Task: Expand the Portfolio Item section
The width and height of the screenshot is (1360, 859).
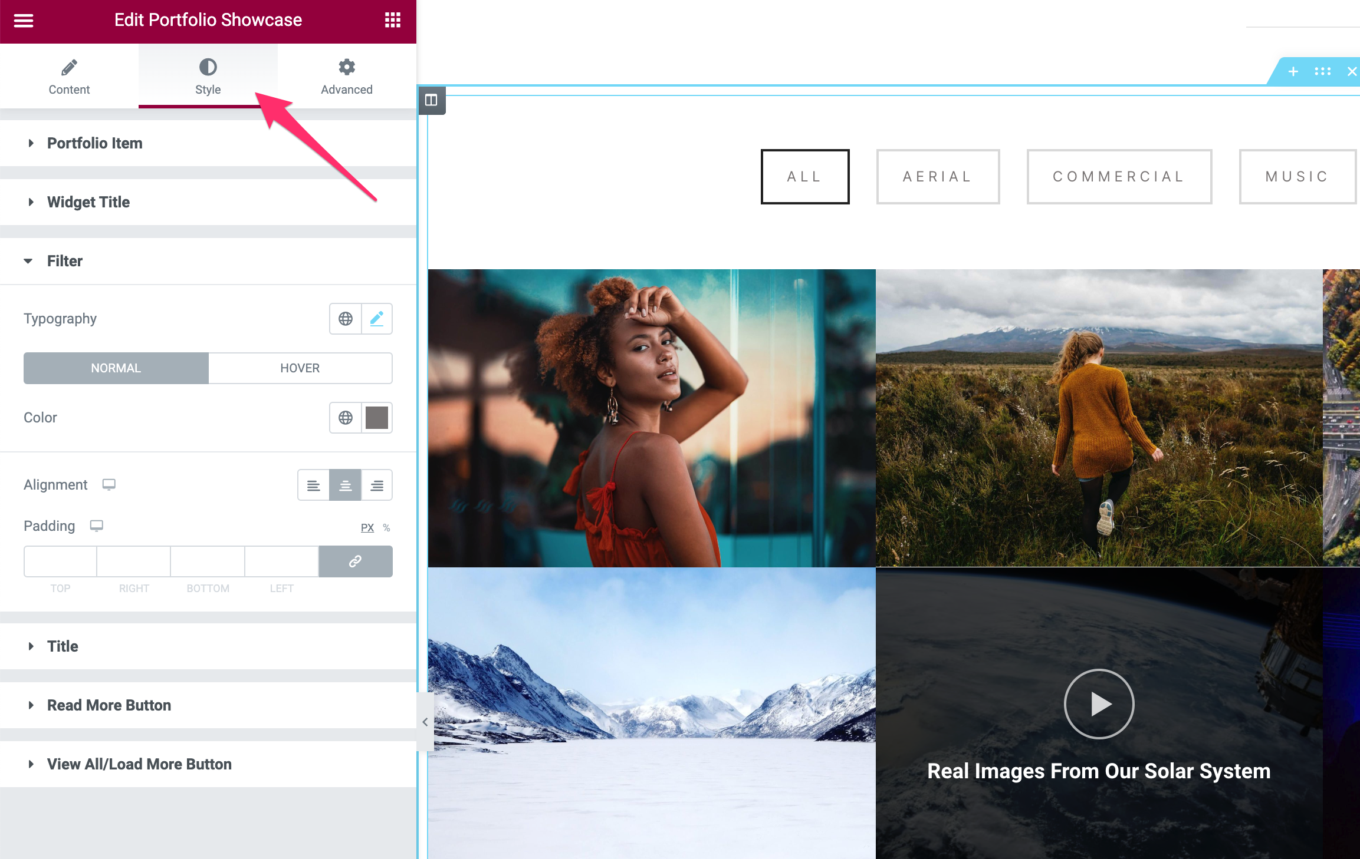Action: click(x=208, y=143)
